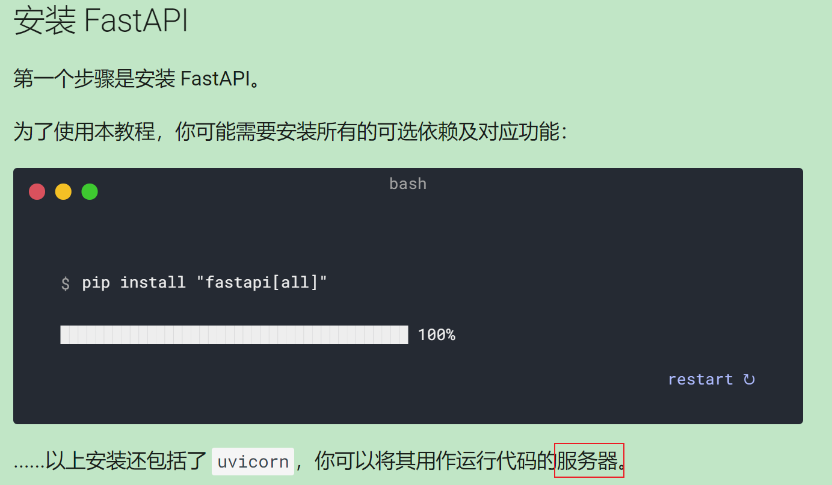Screen dimensions: 832x485
Task: Click the red dot in terminal header
Action: pyautogui.click(x=37, y=191)
